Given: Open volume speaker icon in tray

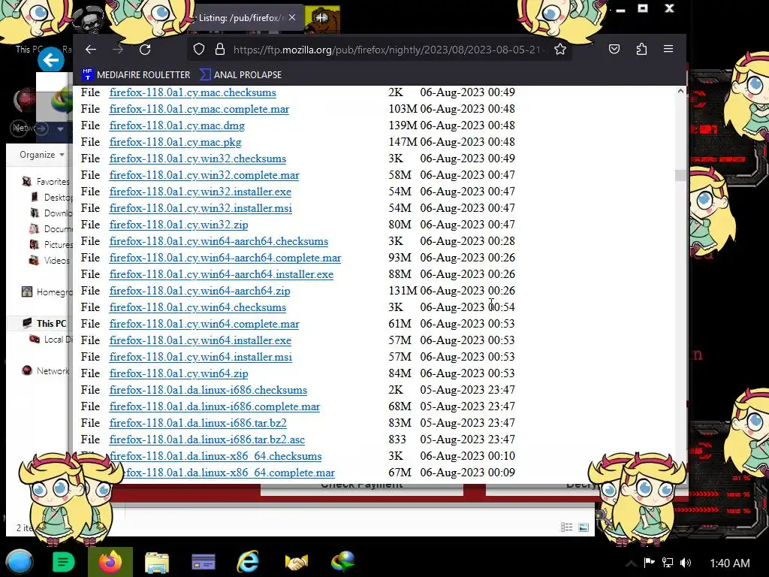Looking at the screenshot, I should pos(686,563).
